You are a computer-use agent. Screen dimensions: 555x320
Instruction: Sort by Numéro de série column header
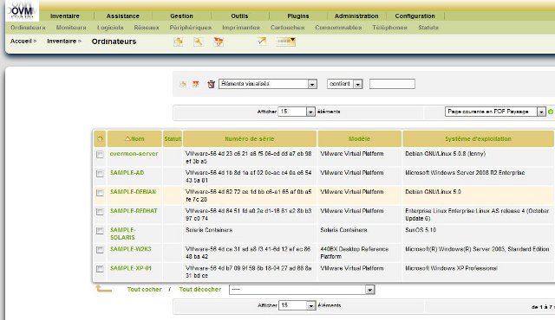pos(250,138)
